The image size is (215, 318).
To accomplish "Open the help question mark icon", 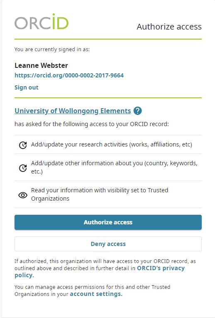I will coord(137,111).
